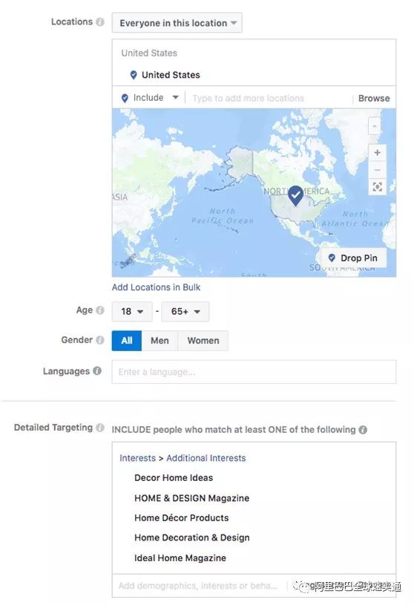The image size is (414, 605).
Task: Click the info icon next to Languages
Action: click(97, 370)
